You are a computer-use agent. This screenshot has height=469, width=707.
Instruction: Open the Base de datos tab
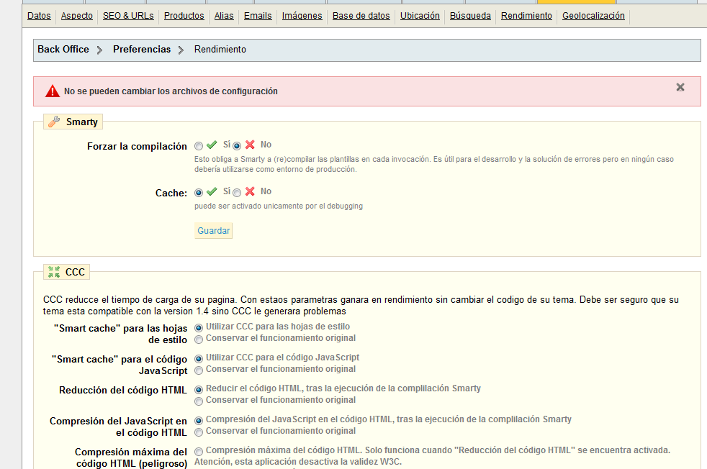coord(361,16)
